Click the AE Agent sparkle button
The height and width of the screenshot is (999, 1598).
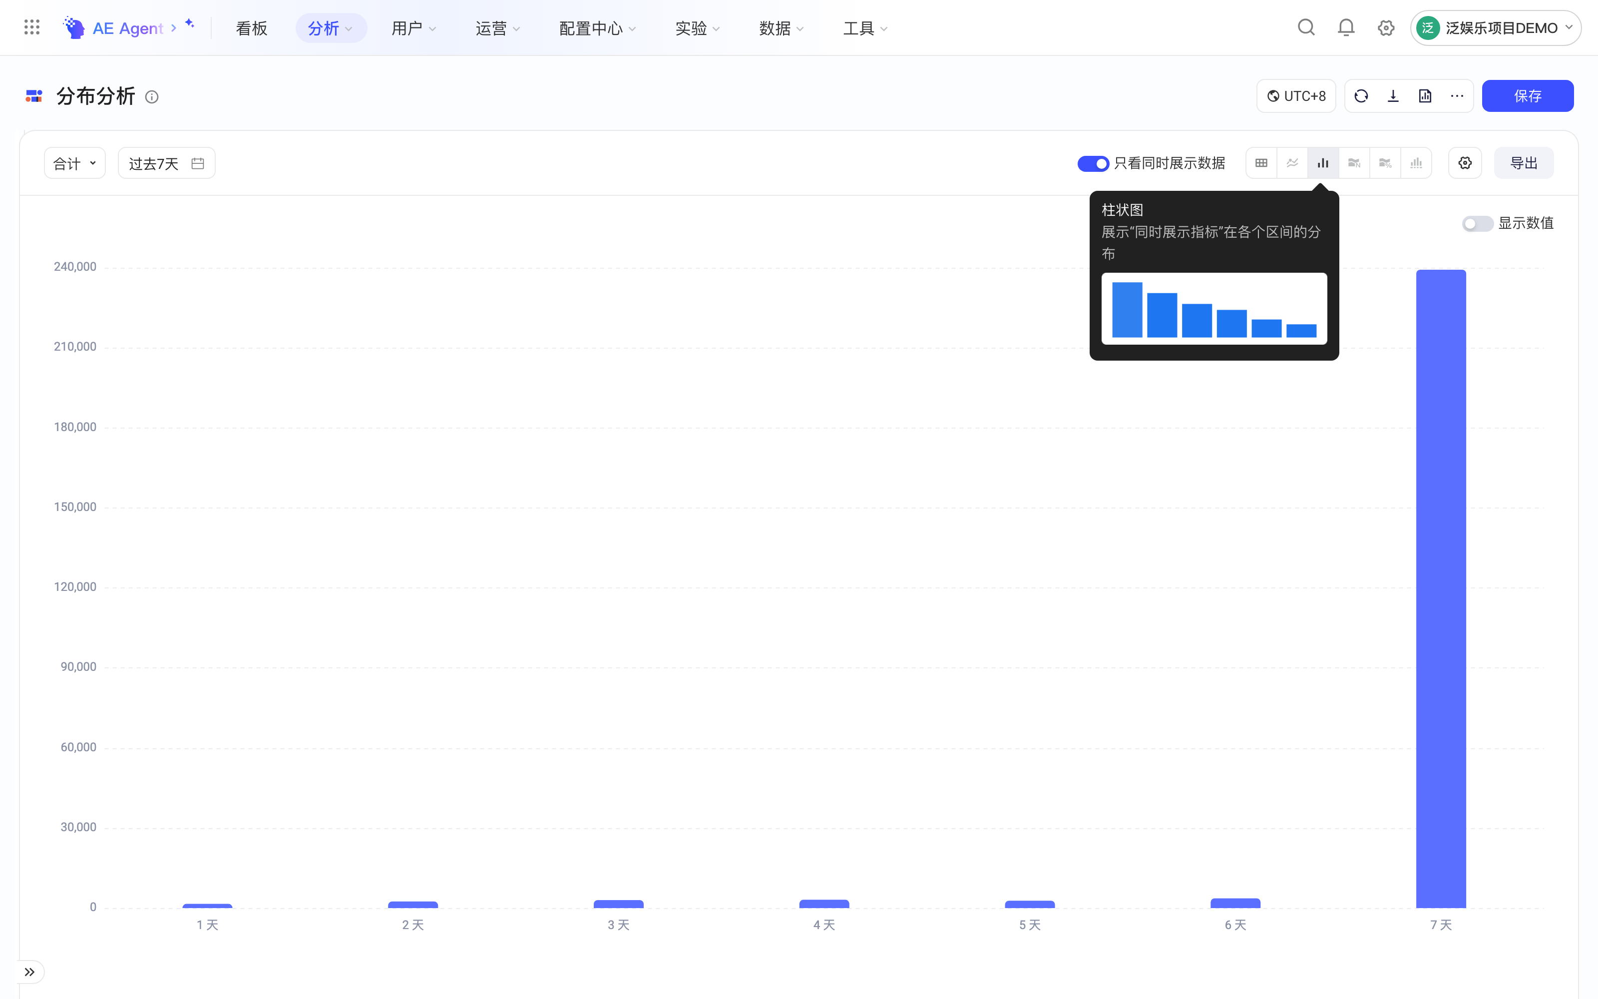tap(190, 24)
